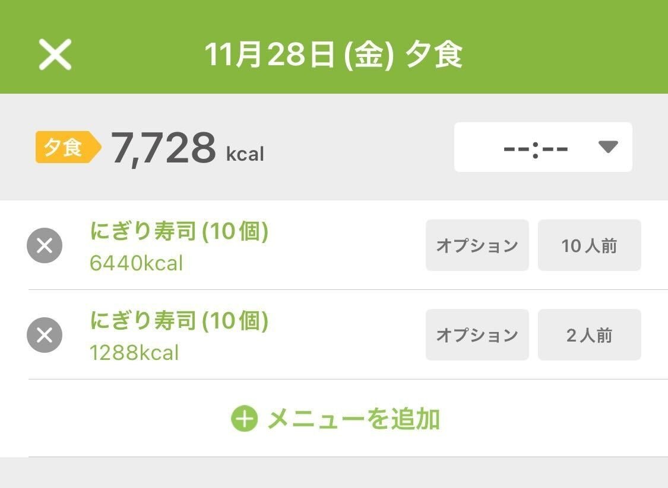668x488 pixels.
Task: Tap the 7,728 total calorie number
Action: point(163,148)
